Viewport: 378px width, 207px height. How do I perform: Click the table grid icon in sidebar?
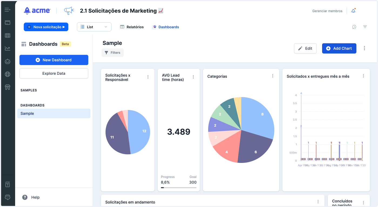[8, 35]
